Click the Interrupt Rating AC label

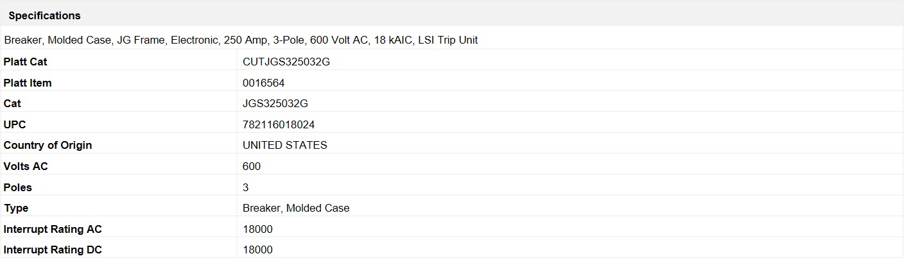tap(53, 229)
